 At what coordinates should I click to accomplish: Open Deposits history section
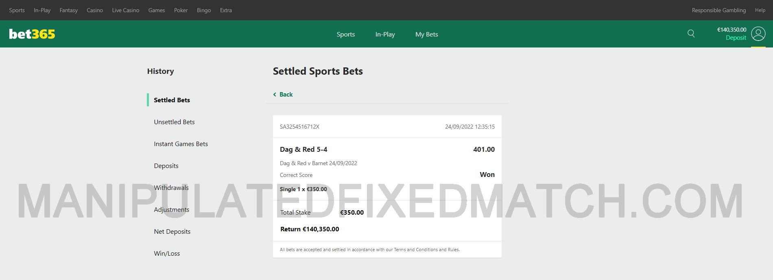point(166,166)
